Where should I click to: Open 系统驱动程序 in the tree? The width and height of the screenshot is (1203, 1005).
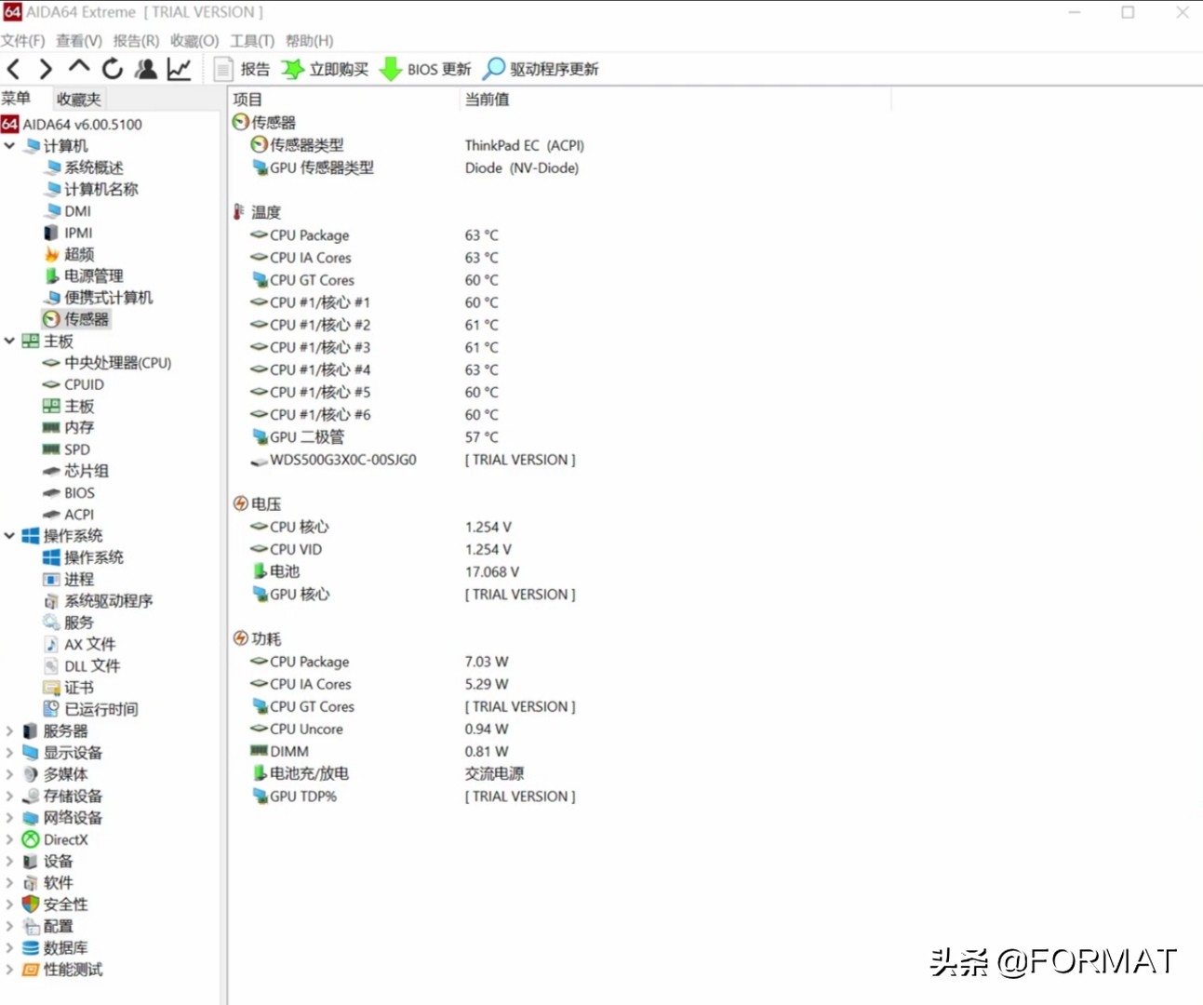tap(98, 601)
